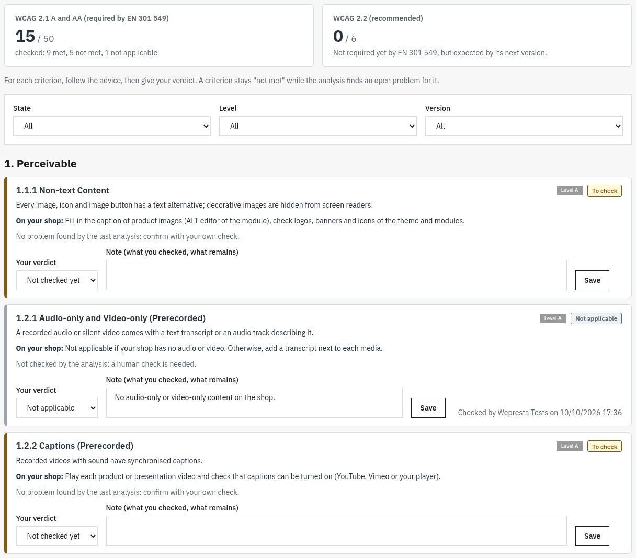Open verdict dropdown for 1.2.2 Captions
Image resolution: width=636 pixels, height=558 pixels.
pos(57,536)
